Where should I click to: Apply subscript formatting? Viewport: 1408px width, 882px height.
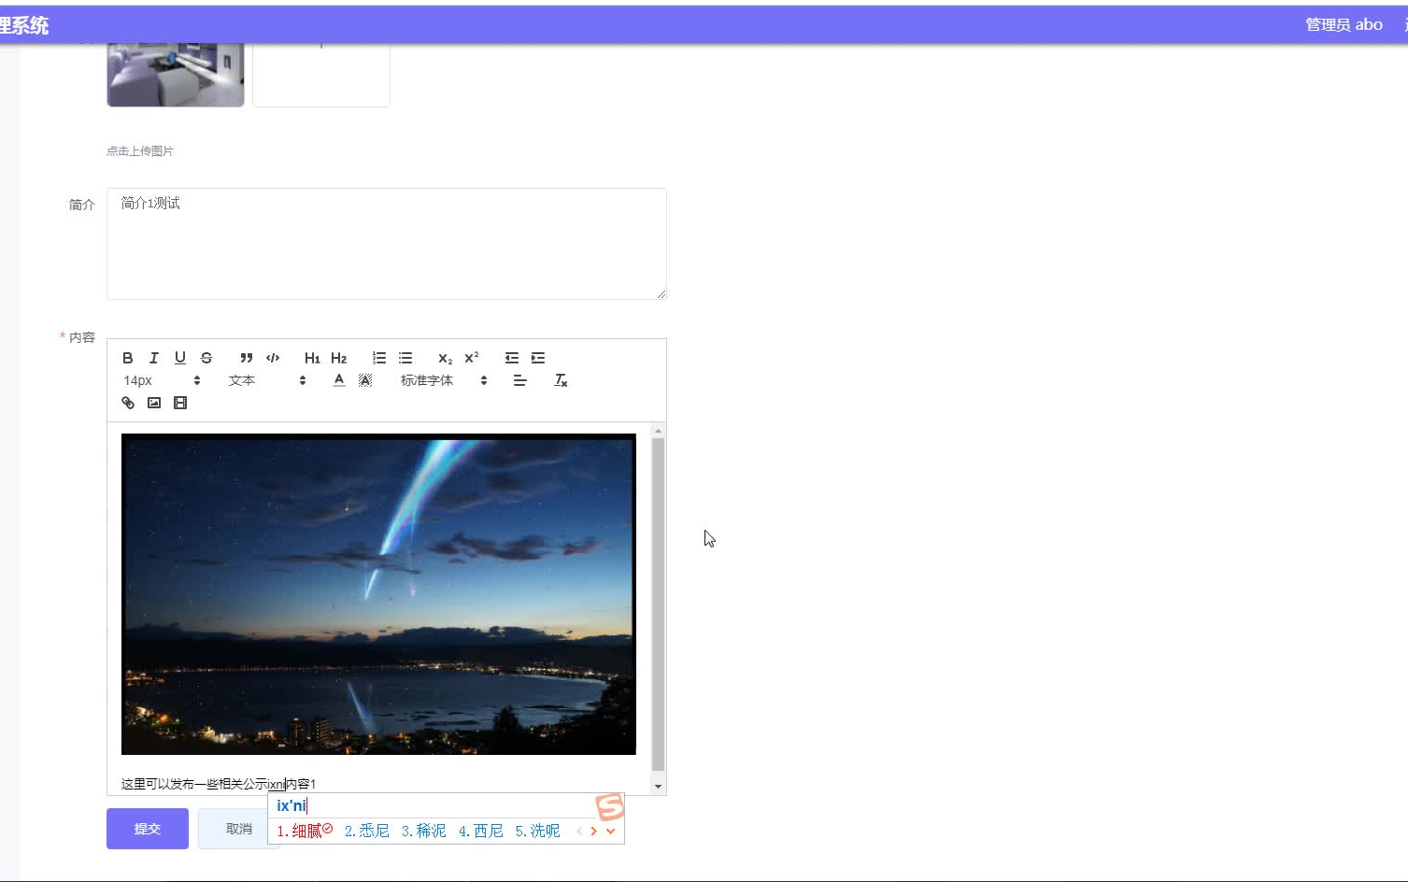coord(446,358)
